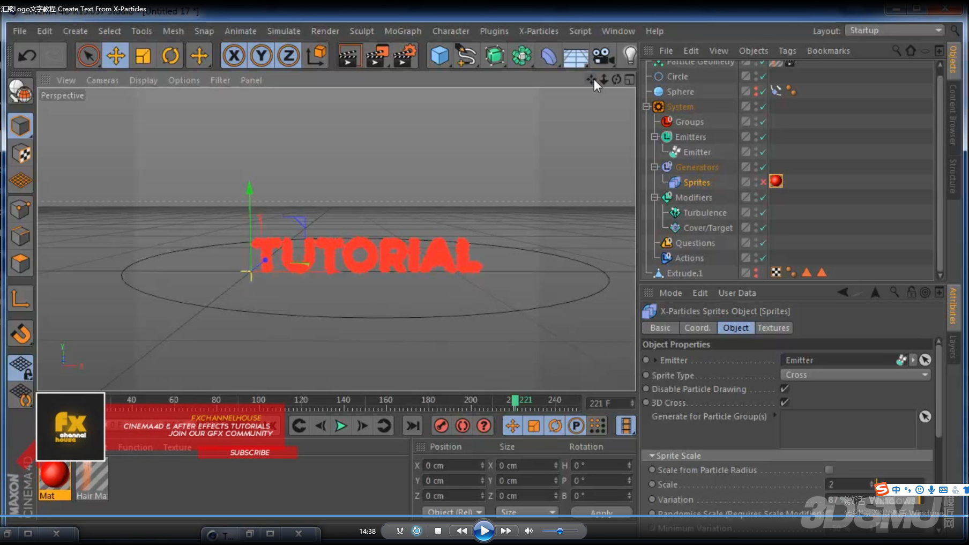Screen dimensions: 969x545
Task: Click the coordinate system icon
Action: pos(316,56)
